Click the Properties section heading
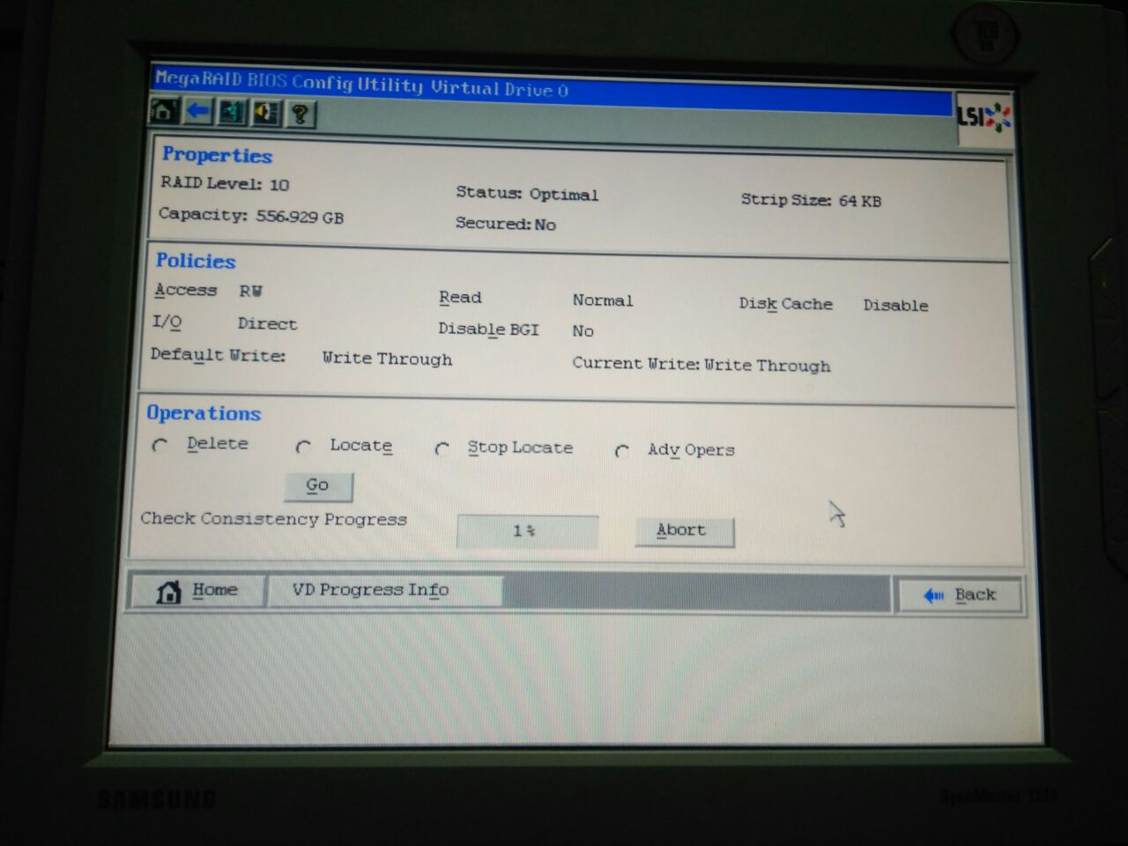This screenshot has height=846, width=1128. [x=217, y=155]
